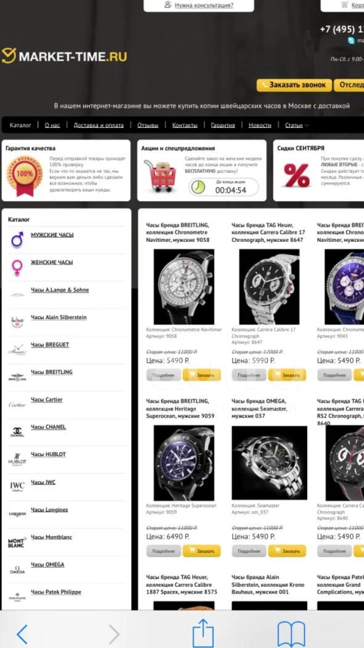Click the Chanel brand logo in catalog

point(17,432)
